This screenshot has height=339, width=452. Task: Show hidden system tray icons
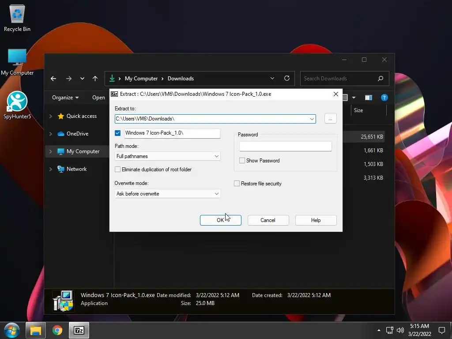[379, 330]
